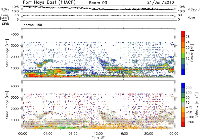The width and height of the screenshot is (201, 139).
Task: Click the velocity colorbar gray segment between 15 and -15
Action: point(183,105)
